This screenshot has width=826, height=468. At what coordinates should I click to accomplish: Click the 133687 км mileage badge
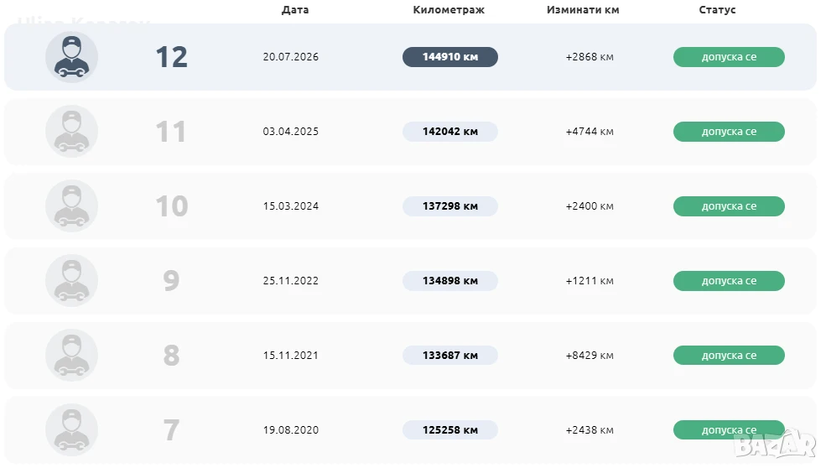point(449,356)
